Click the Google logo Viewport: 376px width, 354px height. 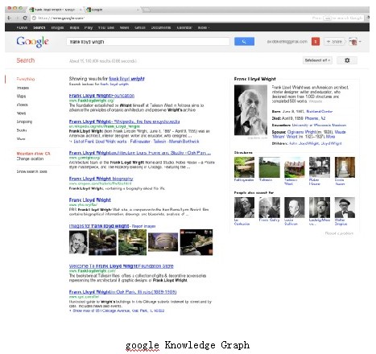32,42
